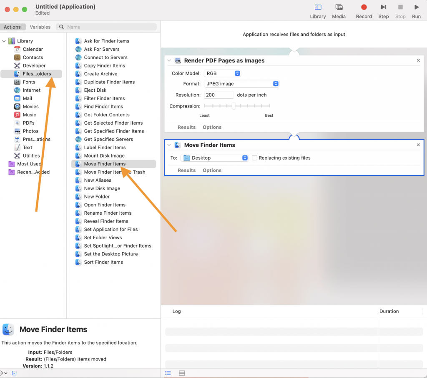Select Get Folder Contents action
The height and width of the screenshot is (378, 427).
tap(107, 115)
